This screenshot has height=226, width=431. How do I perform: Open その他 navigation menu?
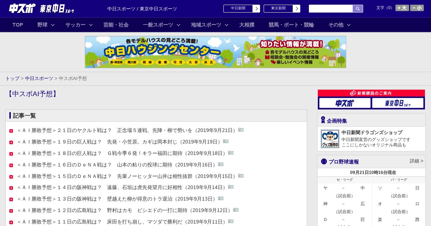[x=336, y=25]
